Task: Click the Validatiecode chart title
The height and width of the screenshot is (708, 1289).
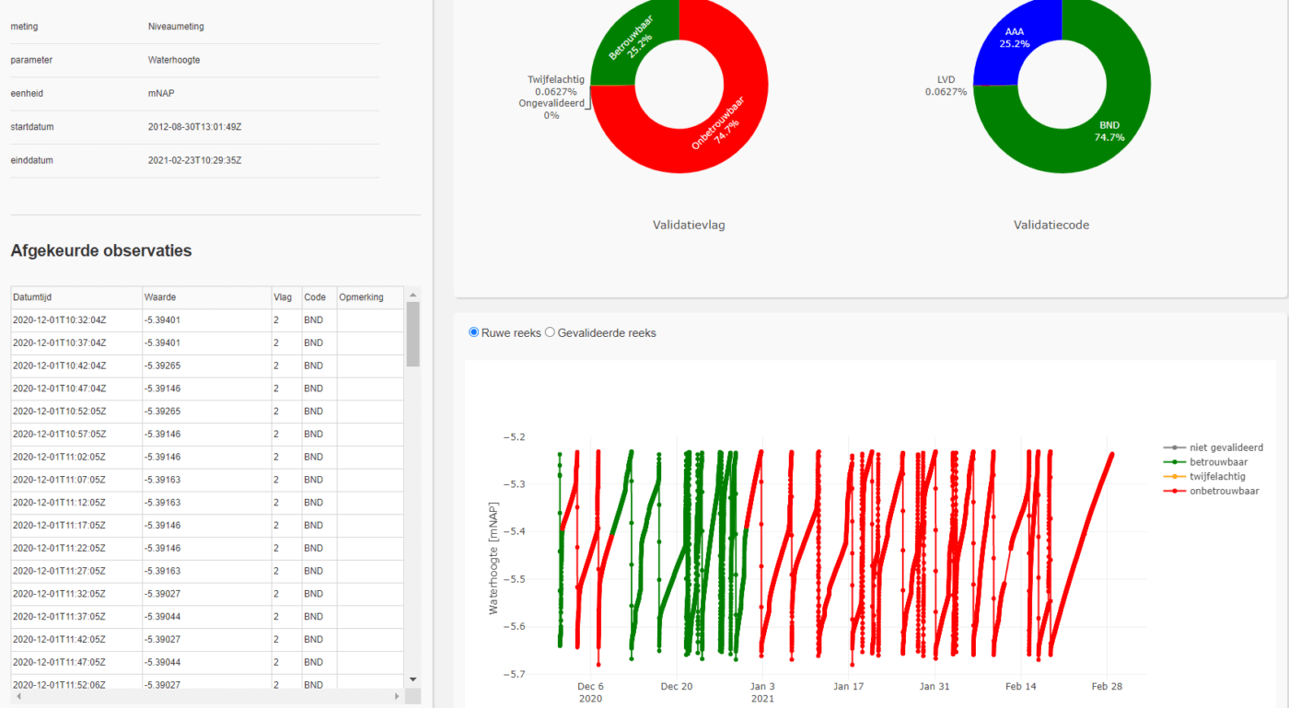Action: [x=1051, y=225]
